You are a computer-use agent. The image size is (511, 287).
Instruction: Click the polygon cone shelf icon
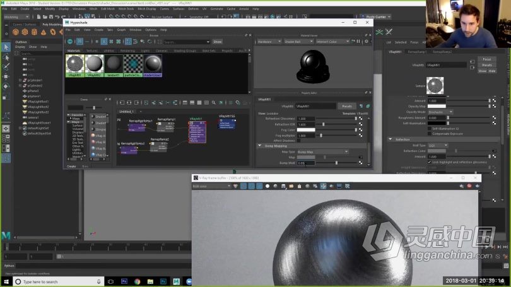pos(44,32)
